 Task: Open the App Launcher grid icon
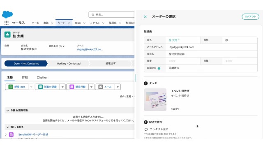click(x=7, y=23)
